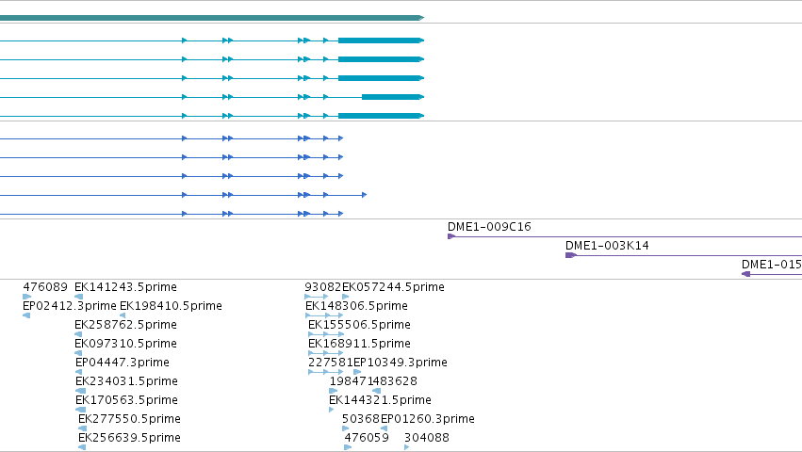Click the EP04447.3prime feature label
Image resolution: width=802 pixels, height=452 pixels.
(123, 363)
